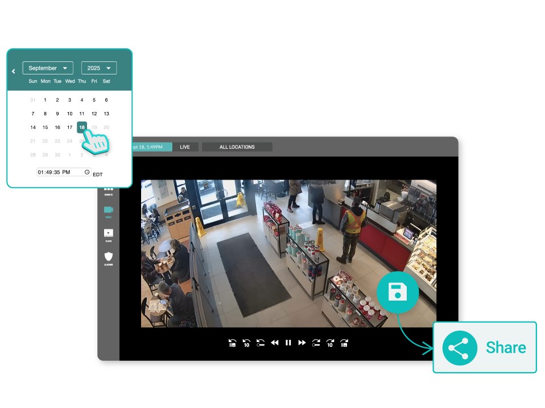Open the Clips panel
545x408 pixels.
(x=108, y=232)
